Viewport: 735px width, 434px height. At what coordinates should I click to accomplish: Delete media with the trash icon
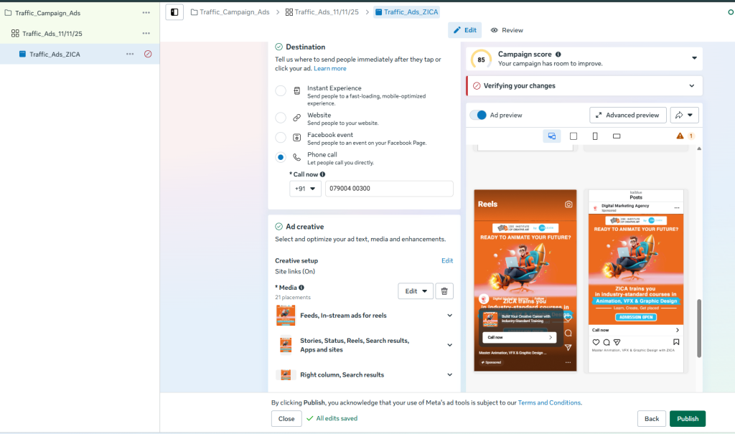[x=444, y=291]
